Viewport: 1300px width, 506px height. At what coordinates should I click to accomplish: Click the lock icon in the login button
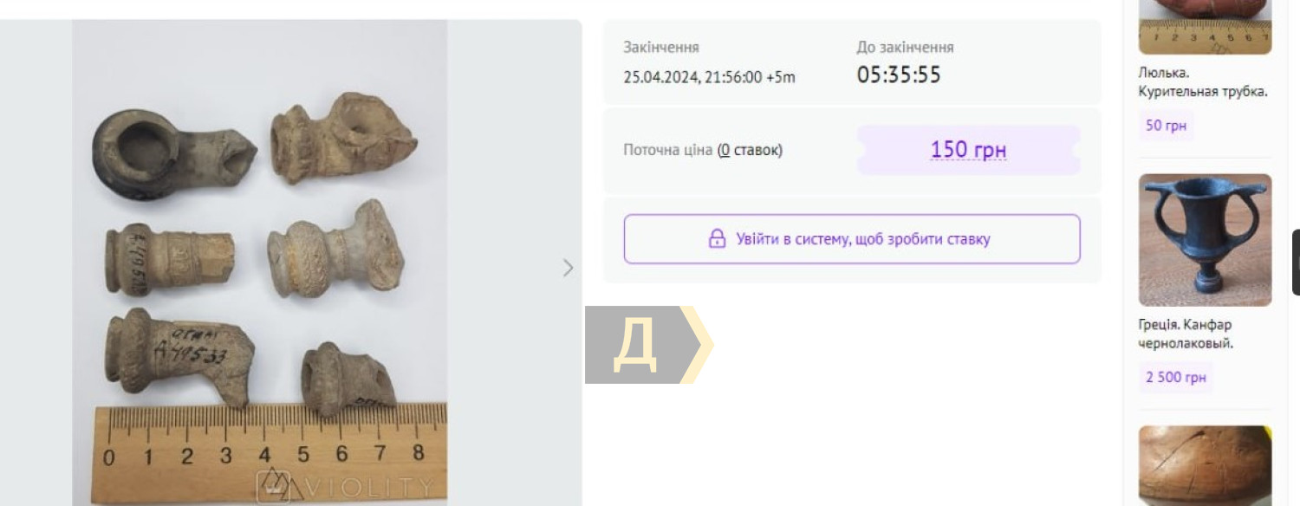click(717, 239)
